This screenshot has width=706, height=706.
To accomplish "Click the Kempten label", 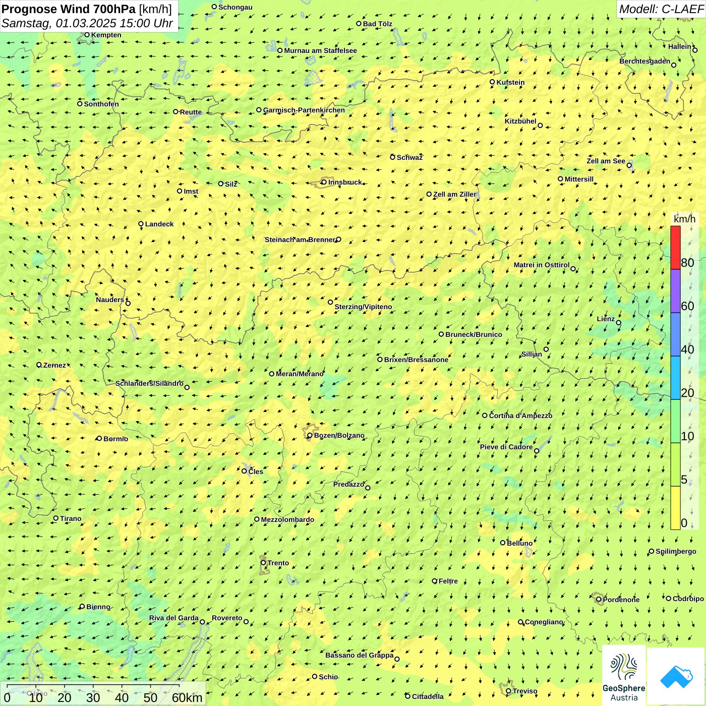I will coord(106,35).
